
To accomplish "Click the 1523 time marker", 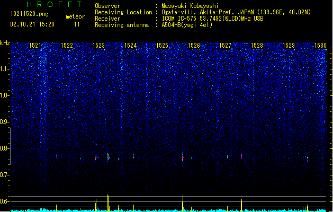I will tap(99, 46).
